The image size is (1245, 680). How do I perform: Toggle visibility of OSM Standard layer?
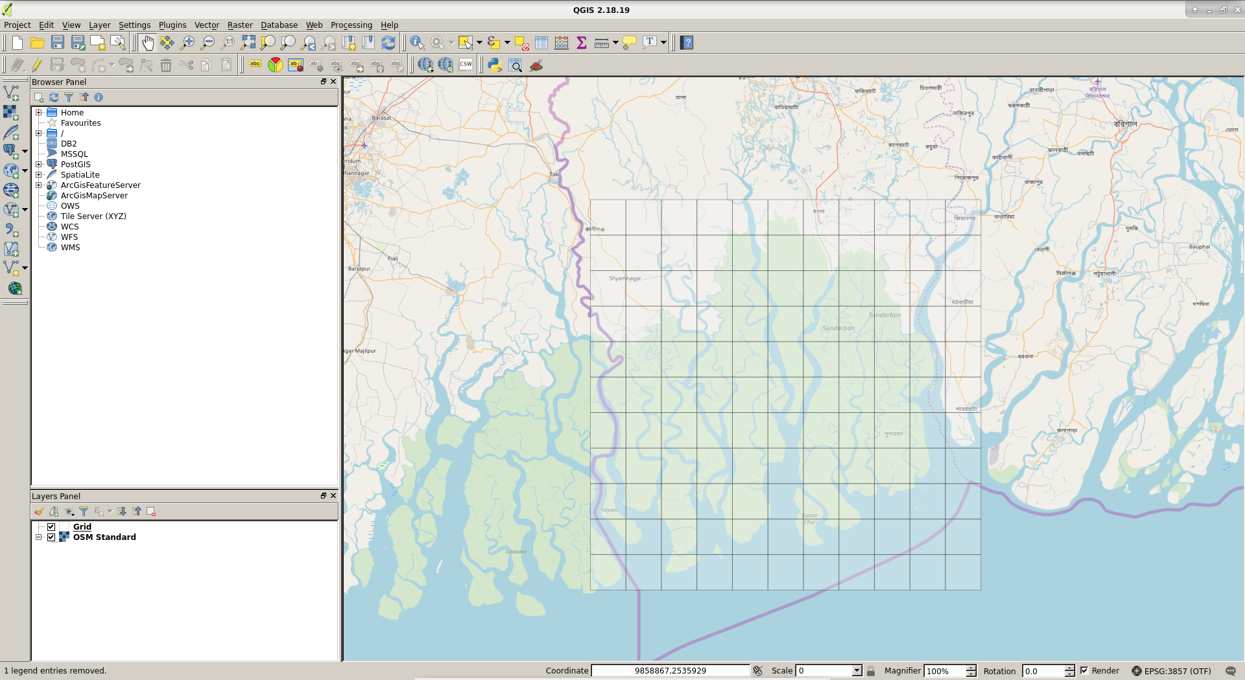pos(51,537)
